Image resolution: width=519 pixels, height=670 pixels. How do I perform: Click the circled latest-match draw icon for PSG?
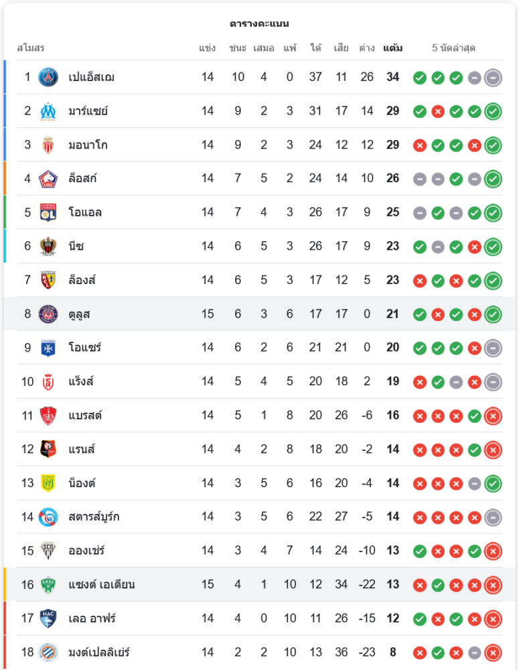click(493, 78)
